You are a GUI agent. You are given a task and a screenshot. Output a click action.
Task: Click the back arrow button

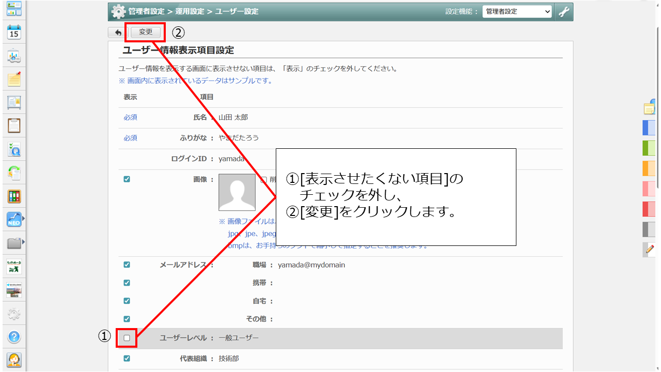[x=118, y=32]
